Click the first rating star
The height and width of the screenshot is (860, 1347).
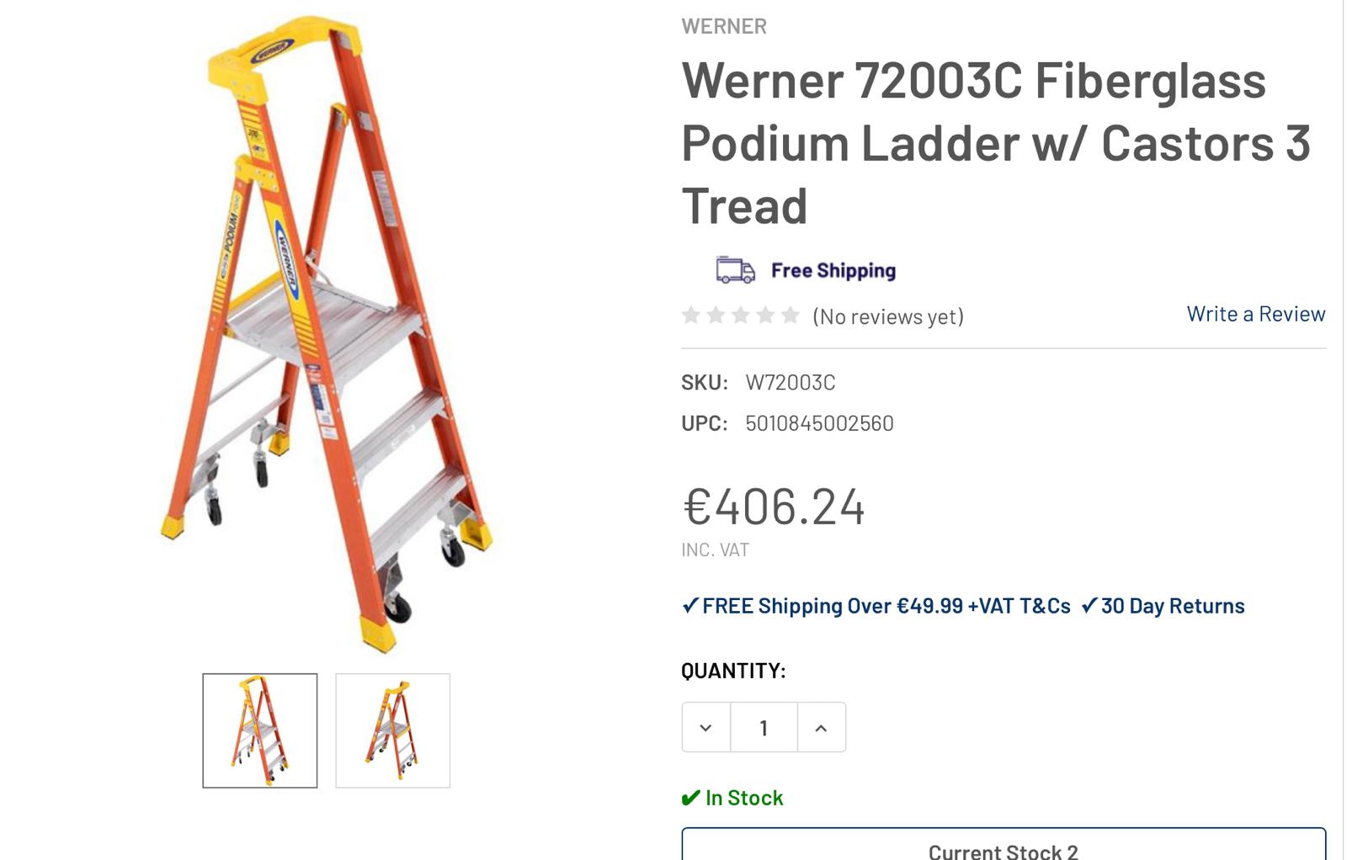tap(691, 316)
